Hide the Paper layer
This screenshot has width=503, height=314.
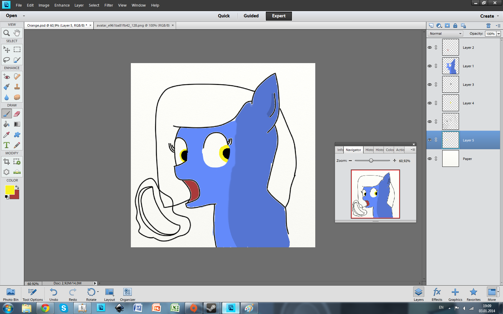pos(430,159)
